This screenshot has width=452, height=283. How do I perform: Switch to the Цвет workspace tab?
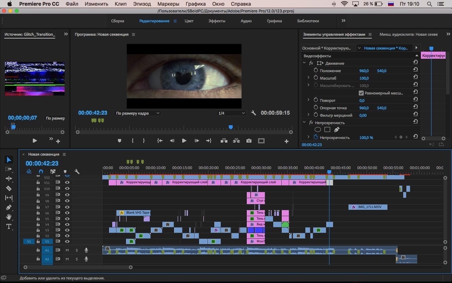pos(189,21)
